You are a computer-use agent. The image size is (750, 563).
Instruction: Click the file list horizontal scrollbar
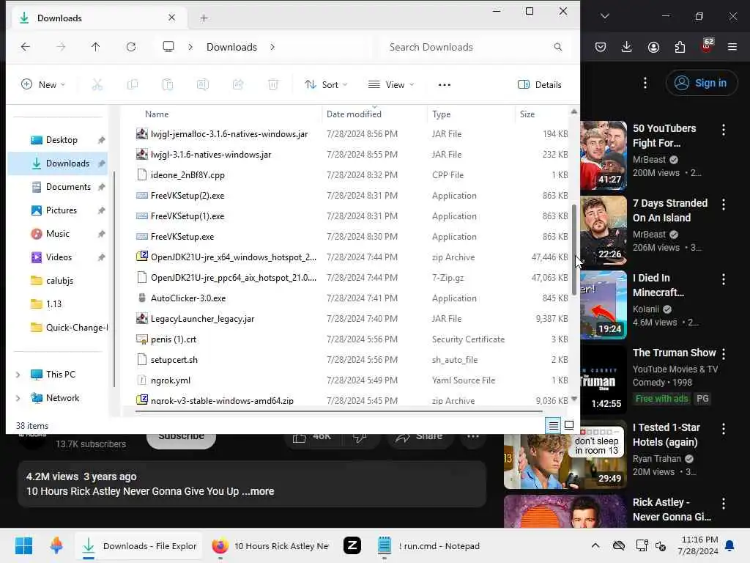click(338, 411)
